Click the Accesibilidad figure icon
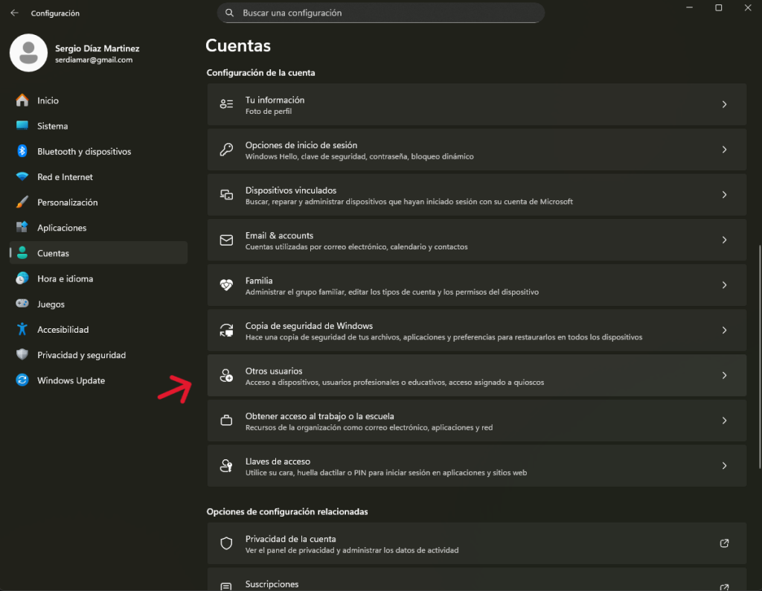 pyautogui.click(x=22, y=329)
